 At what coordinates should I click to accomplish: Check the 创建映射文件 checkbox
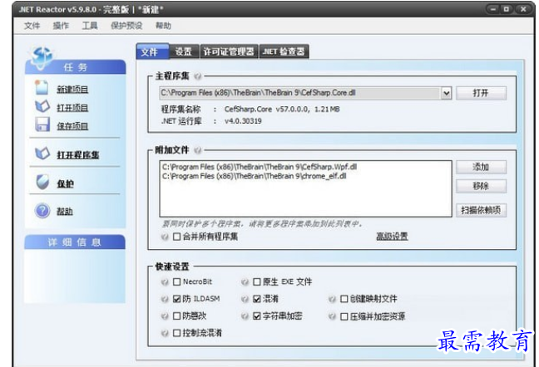click(344, 299)
